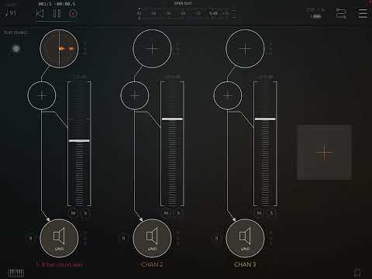Toggle the Play Enable button
372x279 pixels.
tap(15, 49)
